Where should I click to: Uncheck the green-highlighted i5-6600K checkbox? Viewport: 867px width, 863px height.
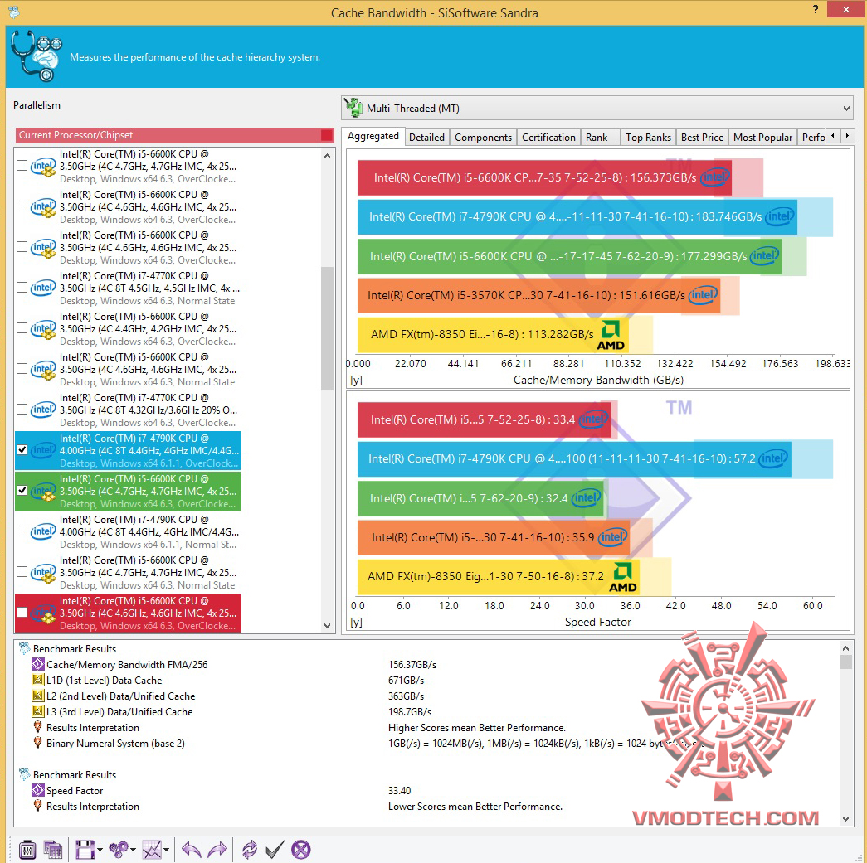click(22, 491)
